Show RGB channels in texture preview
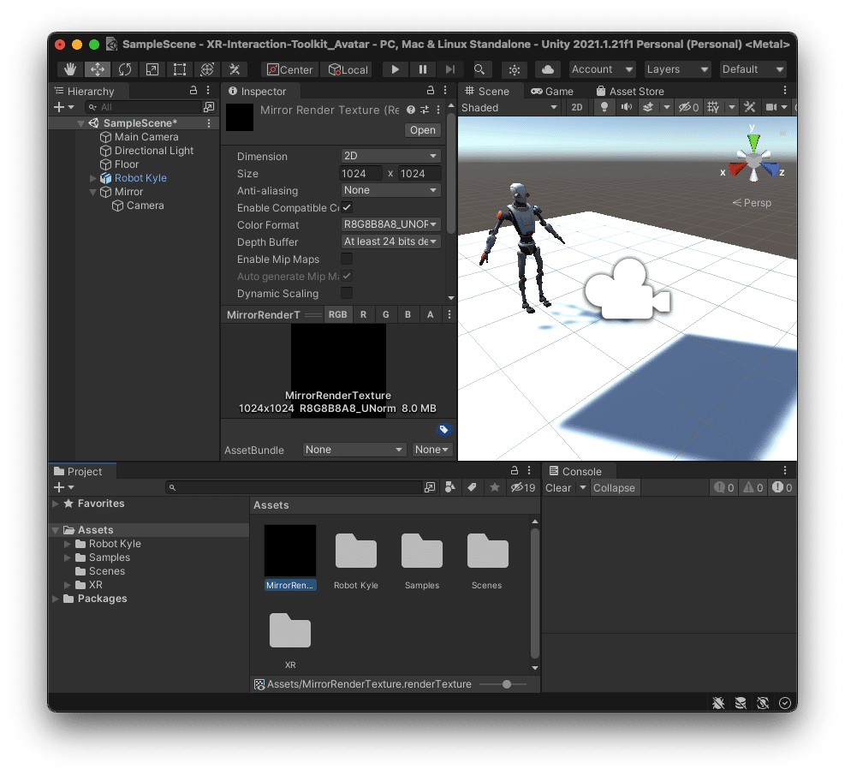Viewport: 845px width, 775px height. pyautogui.click(x=338, y=314)
